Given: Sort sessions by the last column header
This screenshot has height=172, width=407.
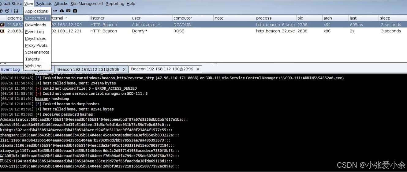Looking at the screenshot, I should (364, 18).
